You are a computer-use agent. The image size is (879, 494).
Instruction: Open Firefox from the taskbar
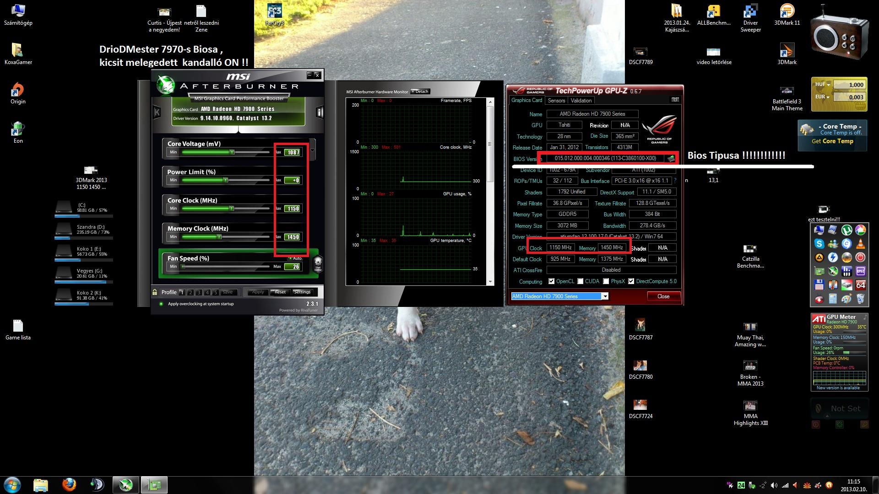[69, 485]
